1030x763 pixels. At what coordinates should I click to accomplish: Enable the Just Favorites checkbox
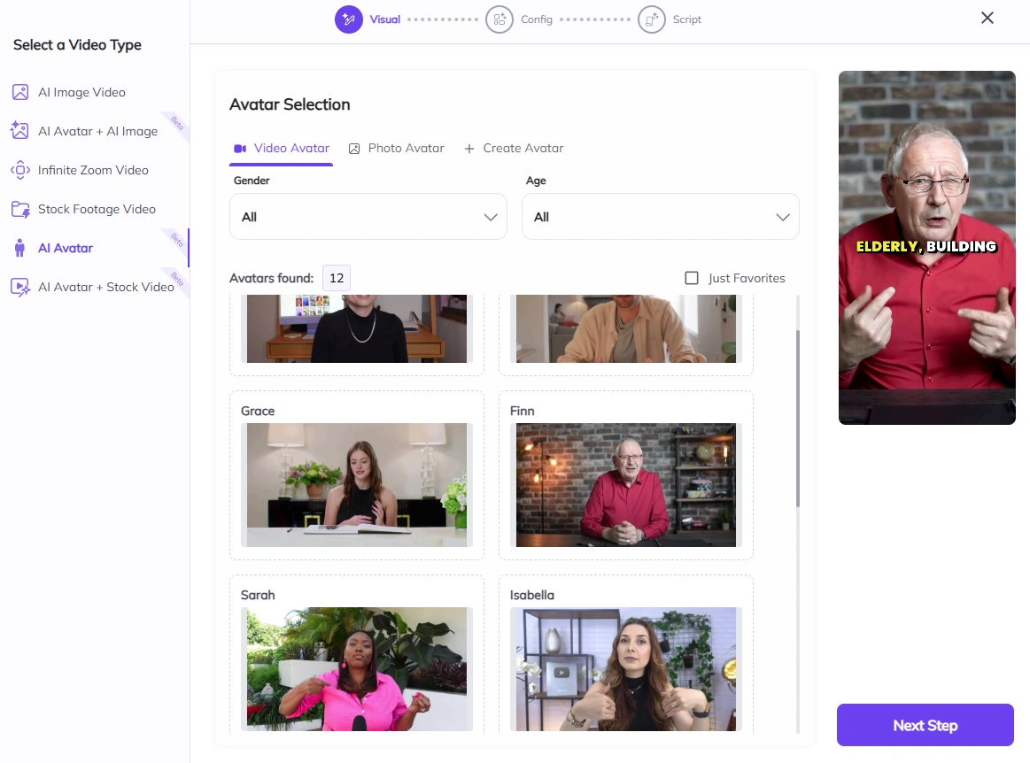pos(692,279)
